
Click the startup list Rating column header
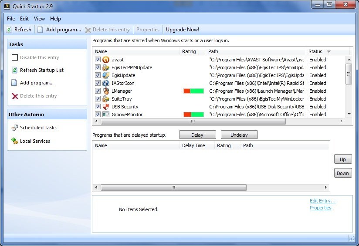[x=193, y=51]
